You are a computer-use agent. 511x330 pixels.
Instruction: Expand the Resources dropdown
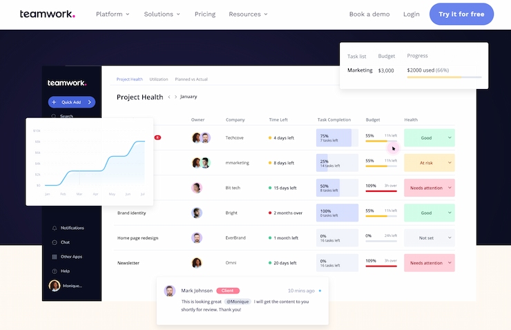click(248, 14)
